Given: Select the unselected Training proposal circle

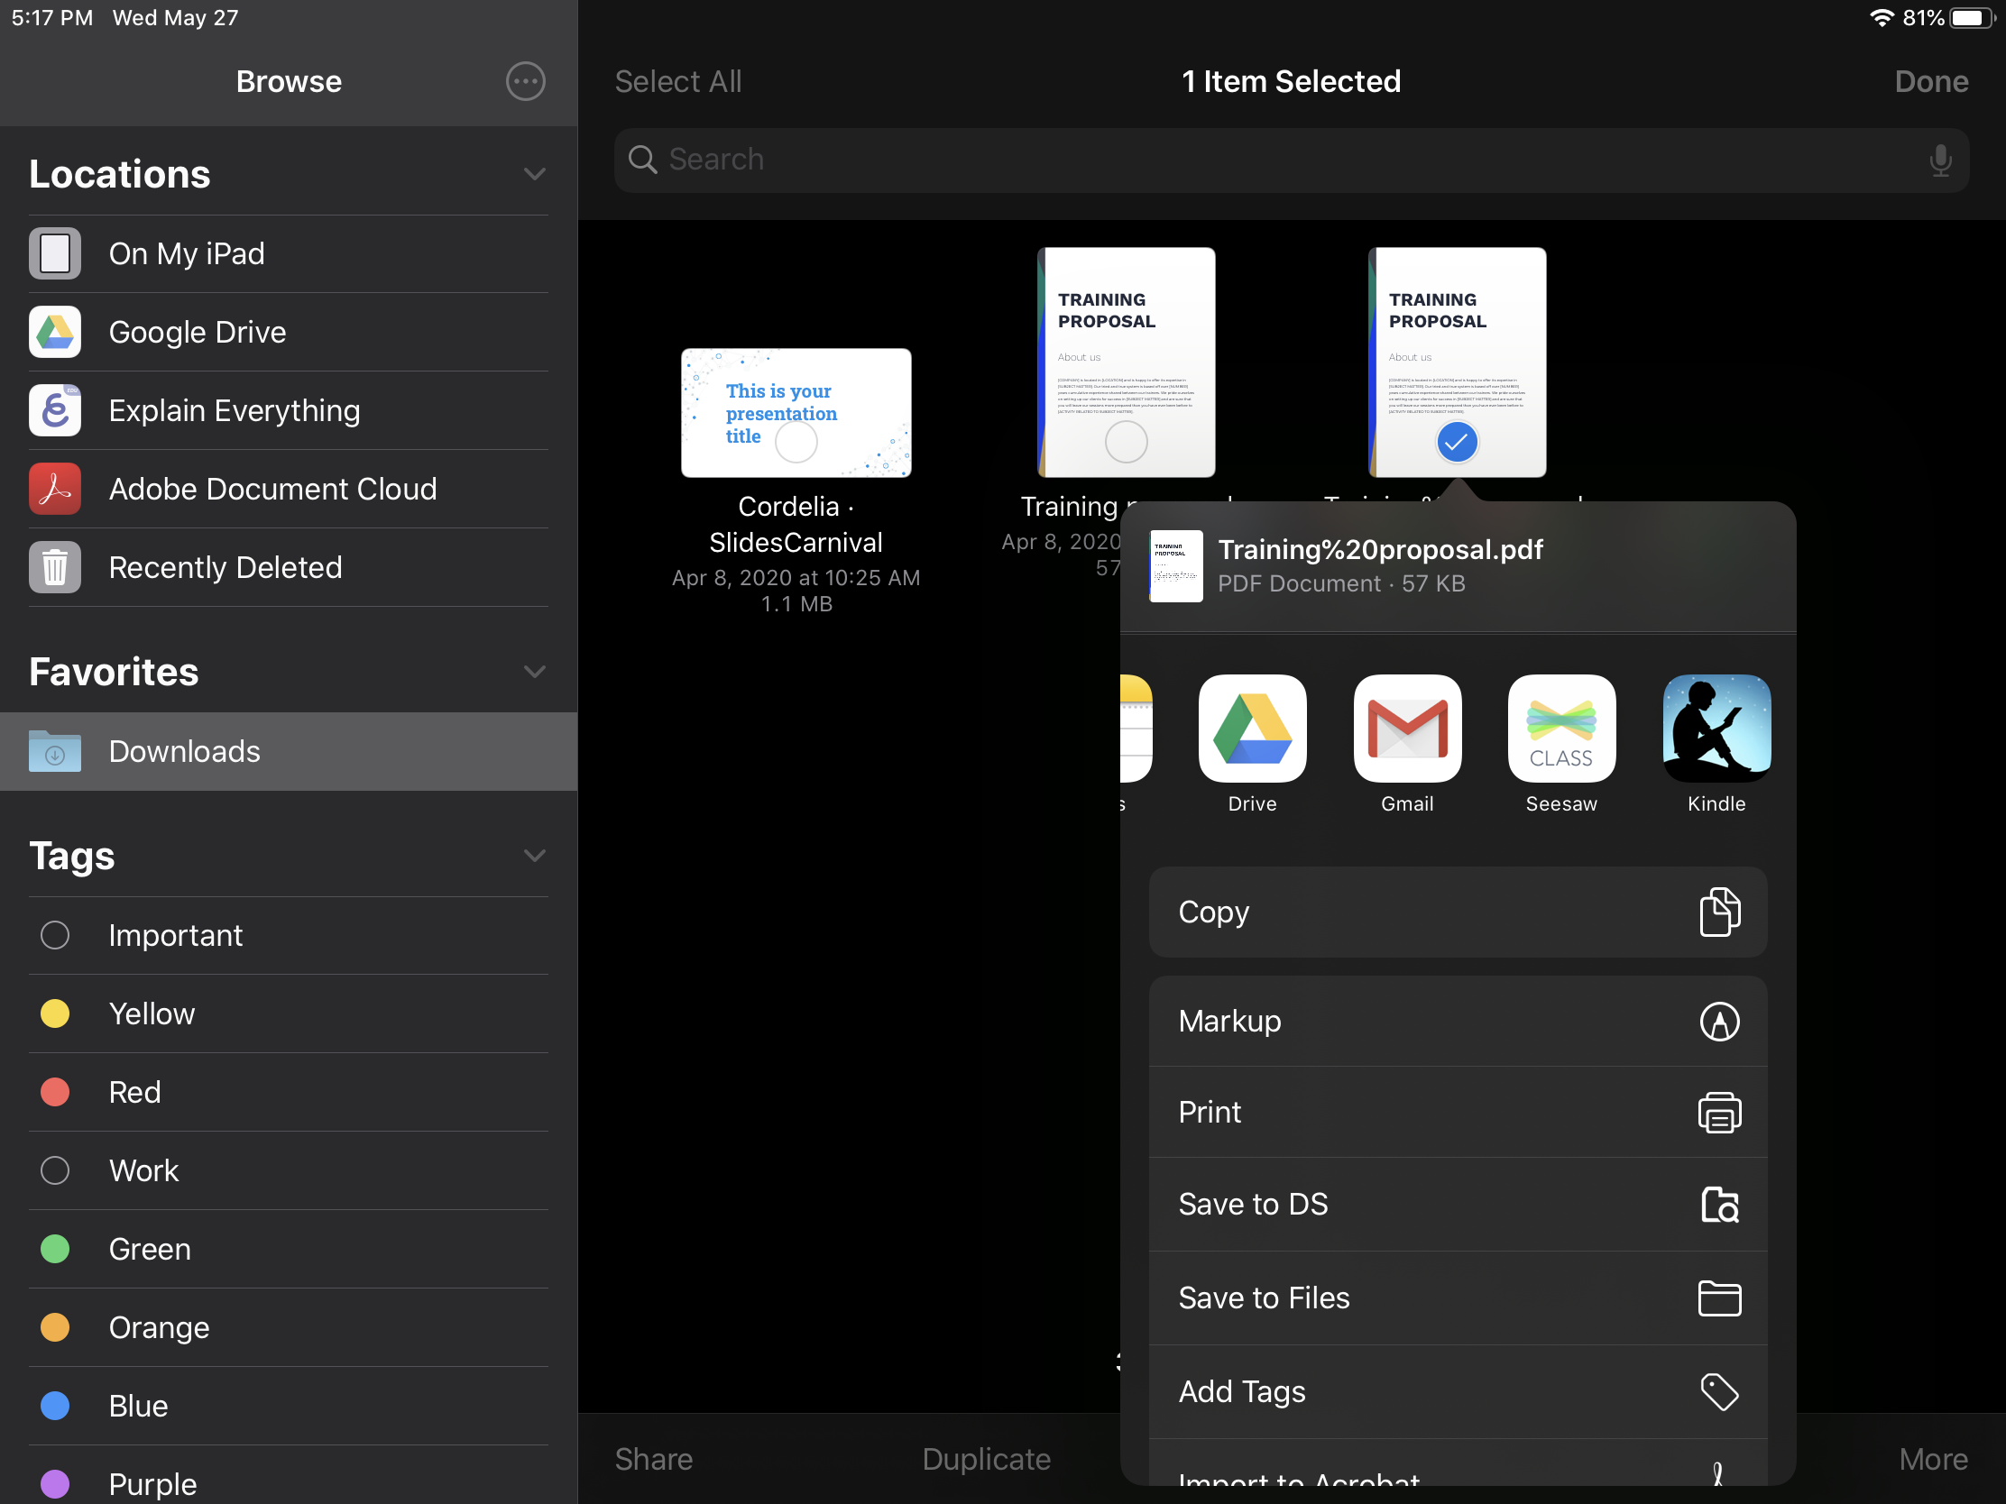Looking at the screenshot, I should [1127, 443].
